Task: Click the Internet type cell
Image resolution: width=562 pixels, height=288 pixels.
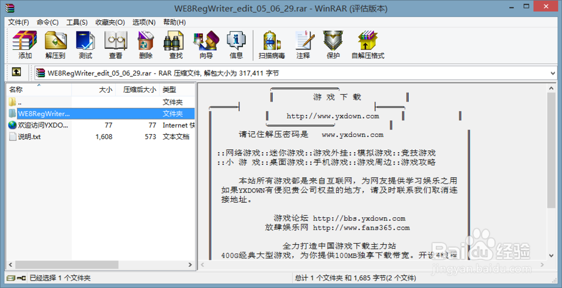Action: tap(179, 125)
